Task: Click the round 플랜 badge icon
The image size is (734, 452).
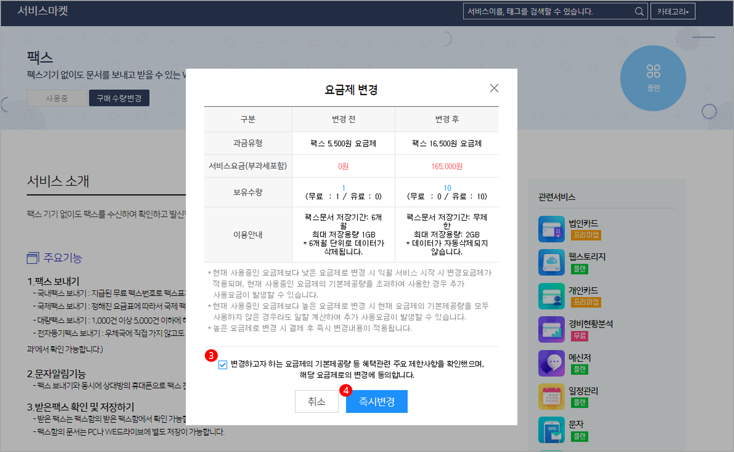Action: pos(653,78)
